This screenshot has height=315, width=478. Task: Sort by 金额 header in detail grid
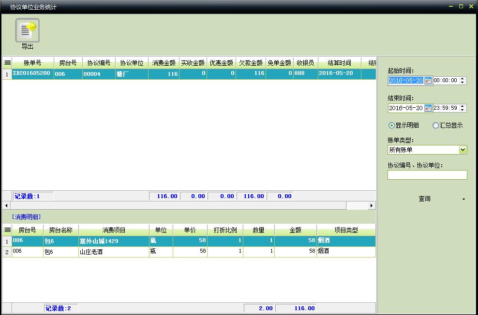click(x=296, y=230)
